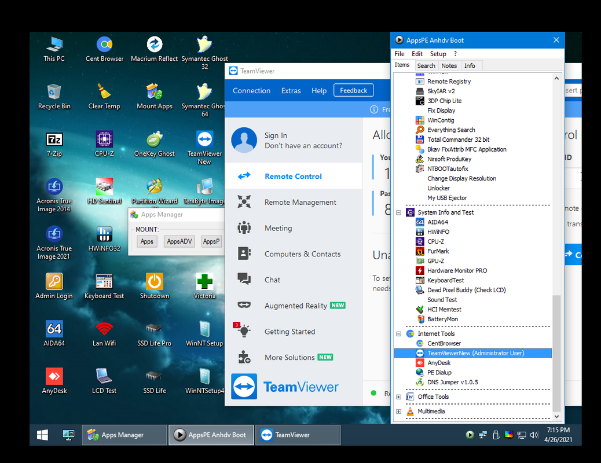The height and width of the screenshot is (463, 601).
Task: Open Chat in TeamViewer sidebar
Action: 294,280
